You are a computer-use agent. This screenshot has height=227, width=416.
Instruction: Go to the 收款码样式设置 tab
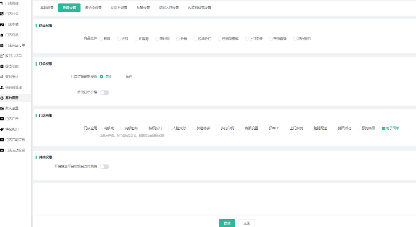[x=199, y=7]
